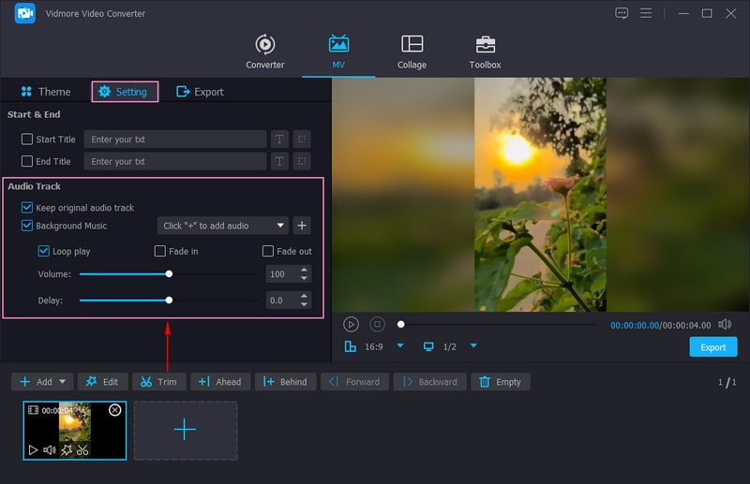Expand the background music audio dropdown
Image resolution: width=750 pixels, height=484 pixels.
point(281,226)
